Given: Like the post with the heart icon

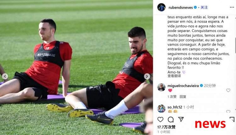Looking at the screenshot, I should click(160, 120).
